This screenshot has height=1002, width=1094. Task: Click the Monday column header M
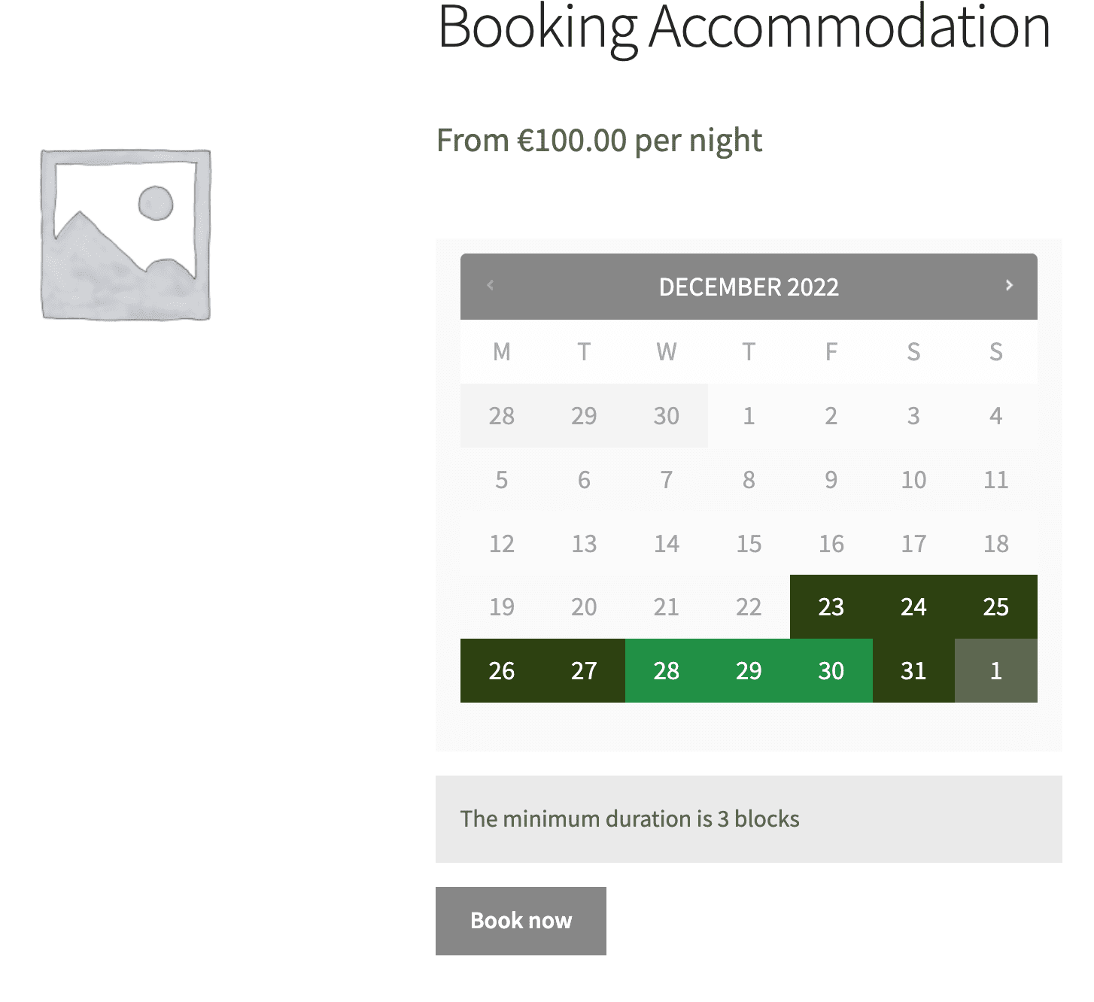[x=502, y=351]
